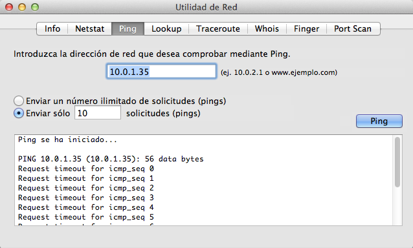Click the ping count field showing 10
The height and width of the screenshot is (248, 413).
click(x=98, y=113)
